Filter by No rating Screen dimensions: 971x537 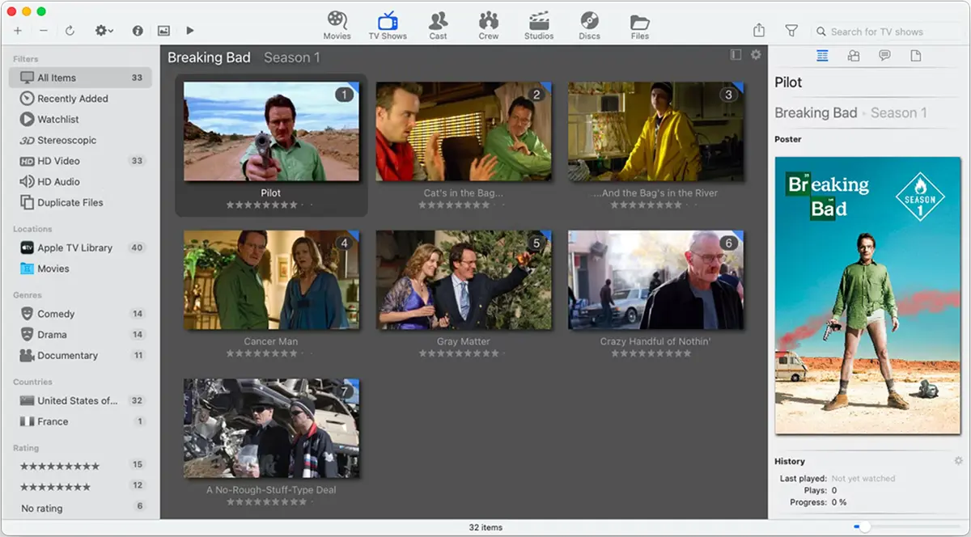coord(80,508)
